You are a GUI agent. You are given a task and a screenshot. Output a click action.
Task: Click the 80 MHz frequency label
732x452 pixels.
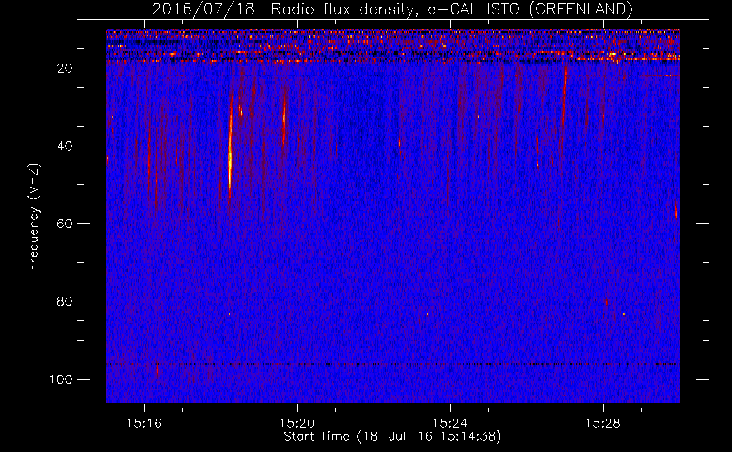pos(65,301)
